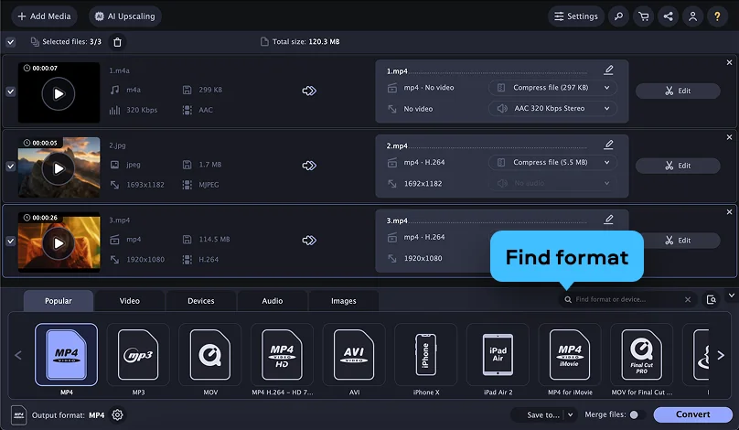The width and height of the screenshot is (739, 430).
Task: Uncheck the 2.jpg file checkbox
Action: coord(10,166)
